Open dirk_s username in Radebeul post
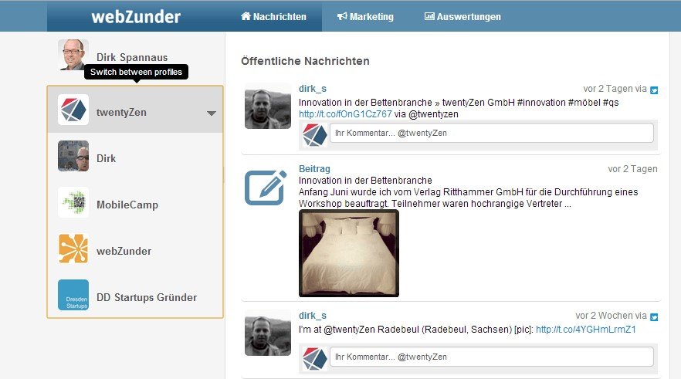The height and width of the screenshot is (379, 681). pos(312,316)
